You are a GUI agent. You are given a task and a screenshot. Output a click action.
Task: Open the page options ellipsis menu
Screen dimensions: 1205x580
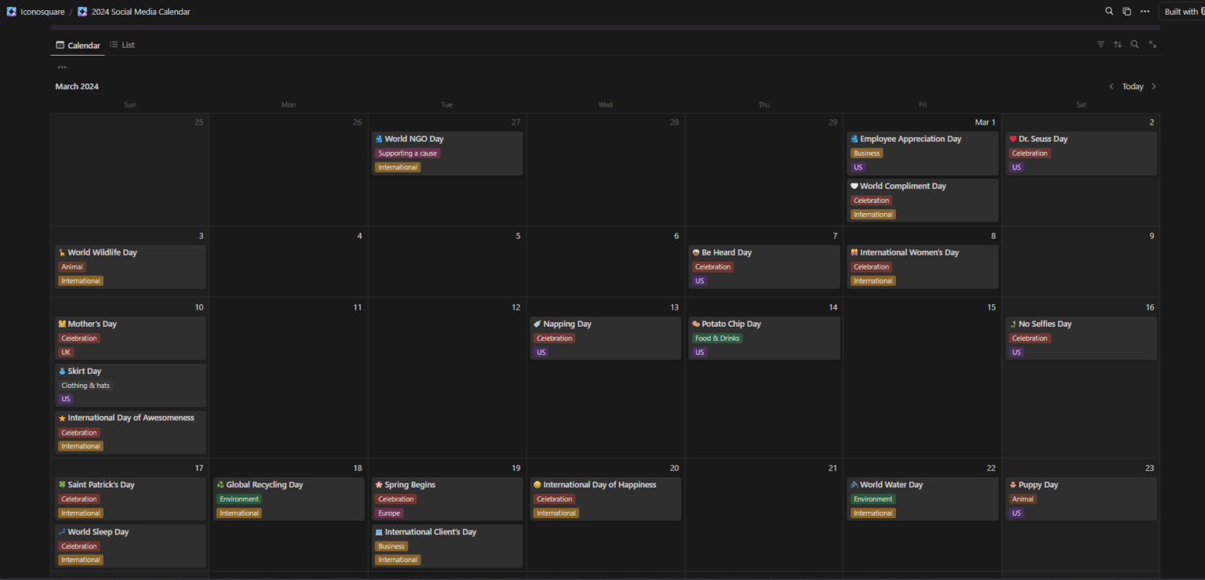click(1145, 11)
